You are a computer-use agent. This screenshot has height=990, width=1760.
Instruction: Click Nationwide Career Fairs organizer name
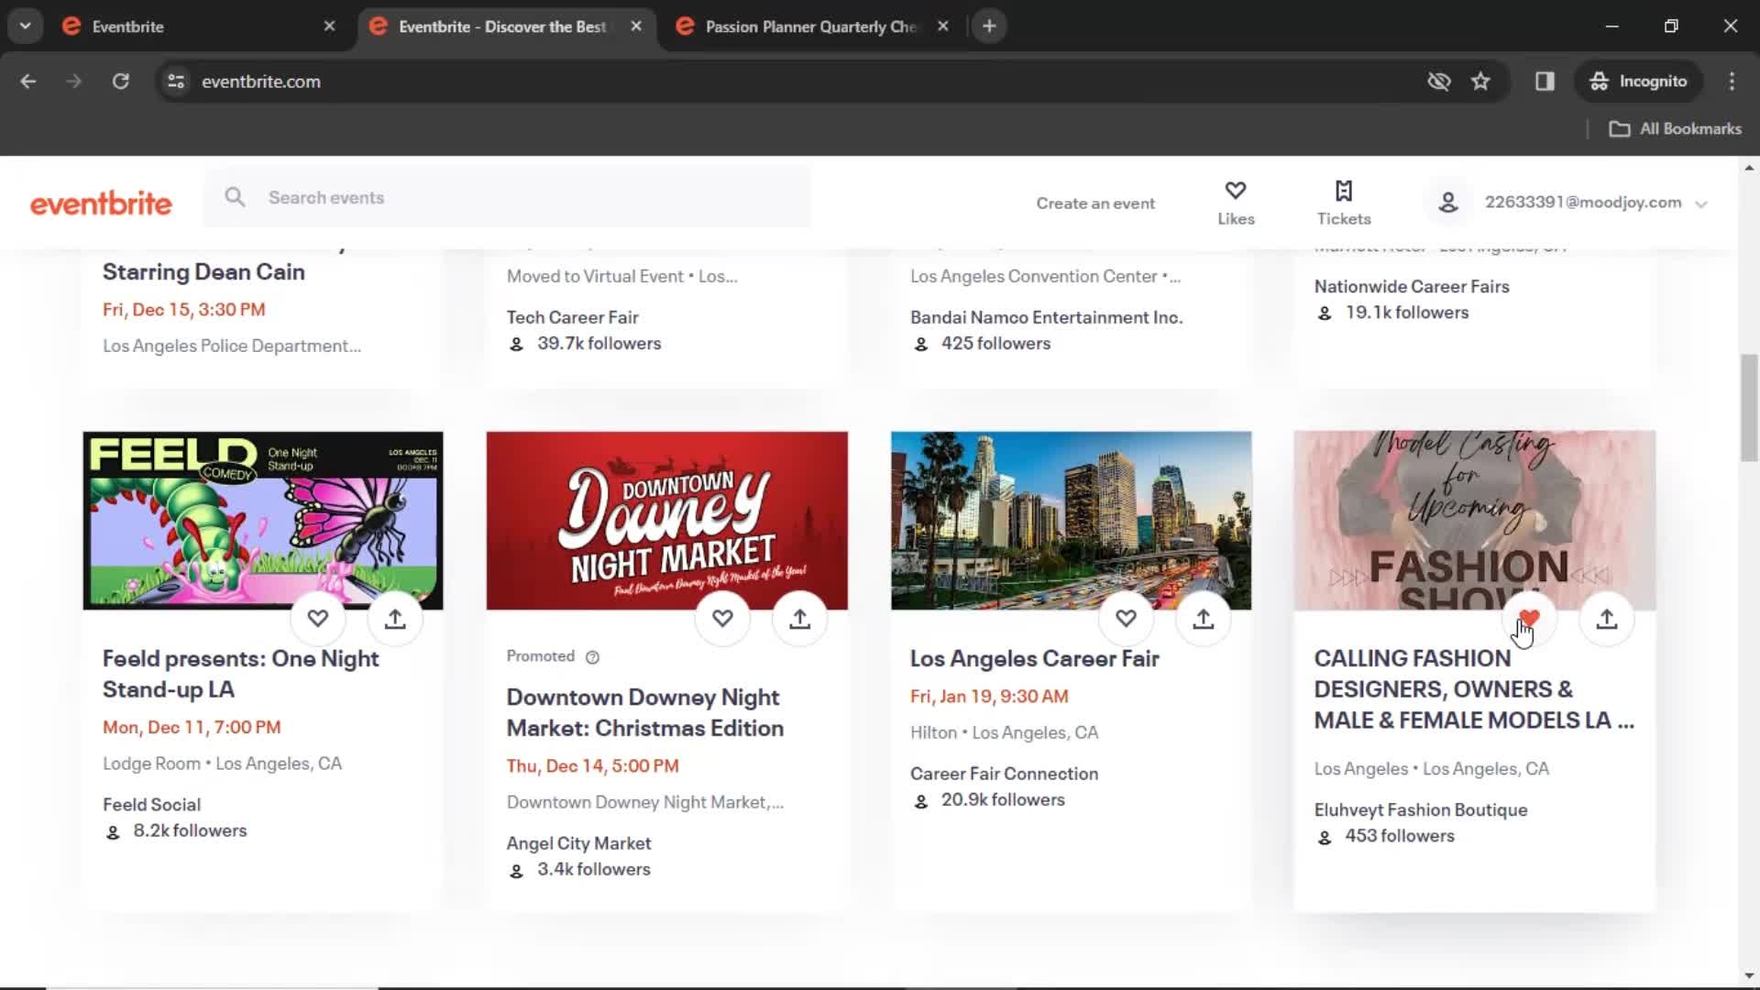[x=1411, y=287]
